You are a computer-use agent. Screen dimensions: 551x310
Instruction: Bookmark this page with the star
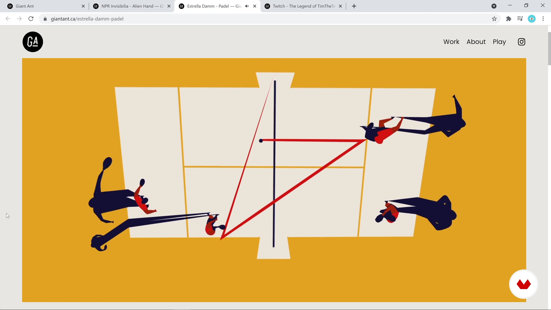click(494, 19)
